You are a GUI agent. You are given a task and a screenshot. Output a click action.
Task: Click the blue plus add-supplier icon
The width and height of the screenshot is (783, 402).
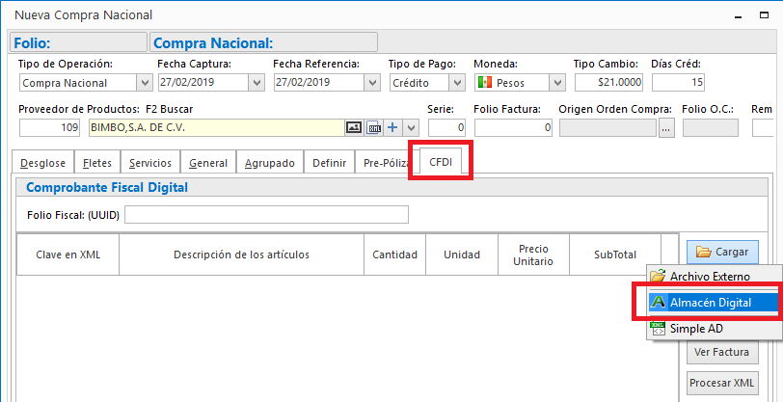tap(392, 127)
